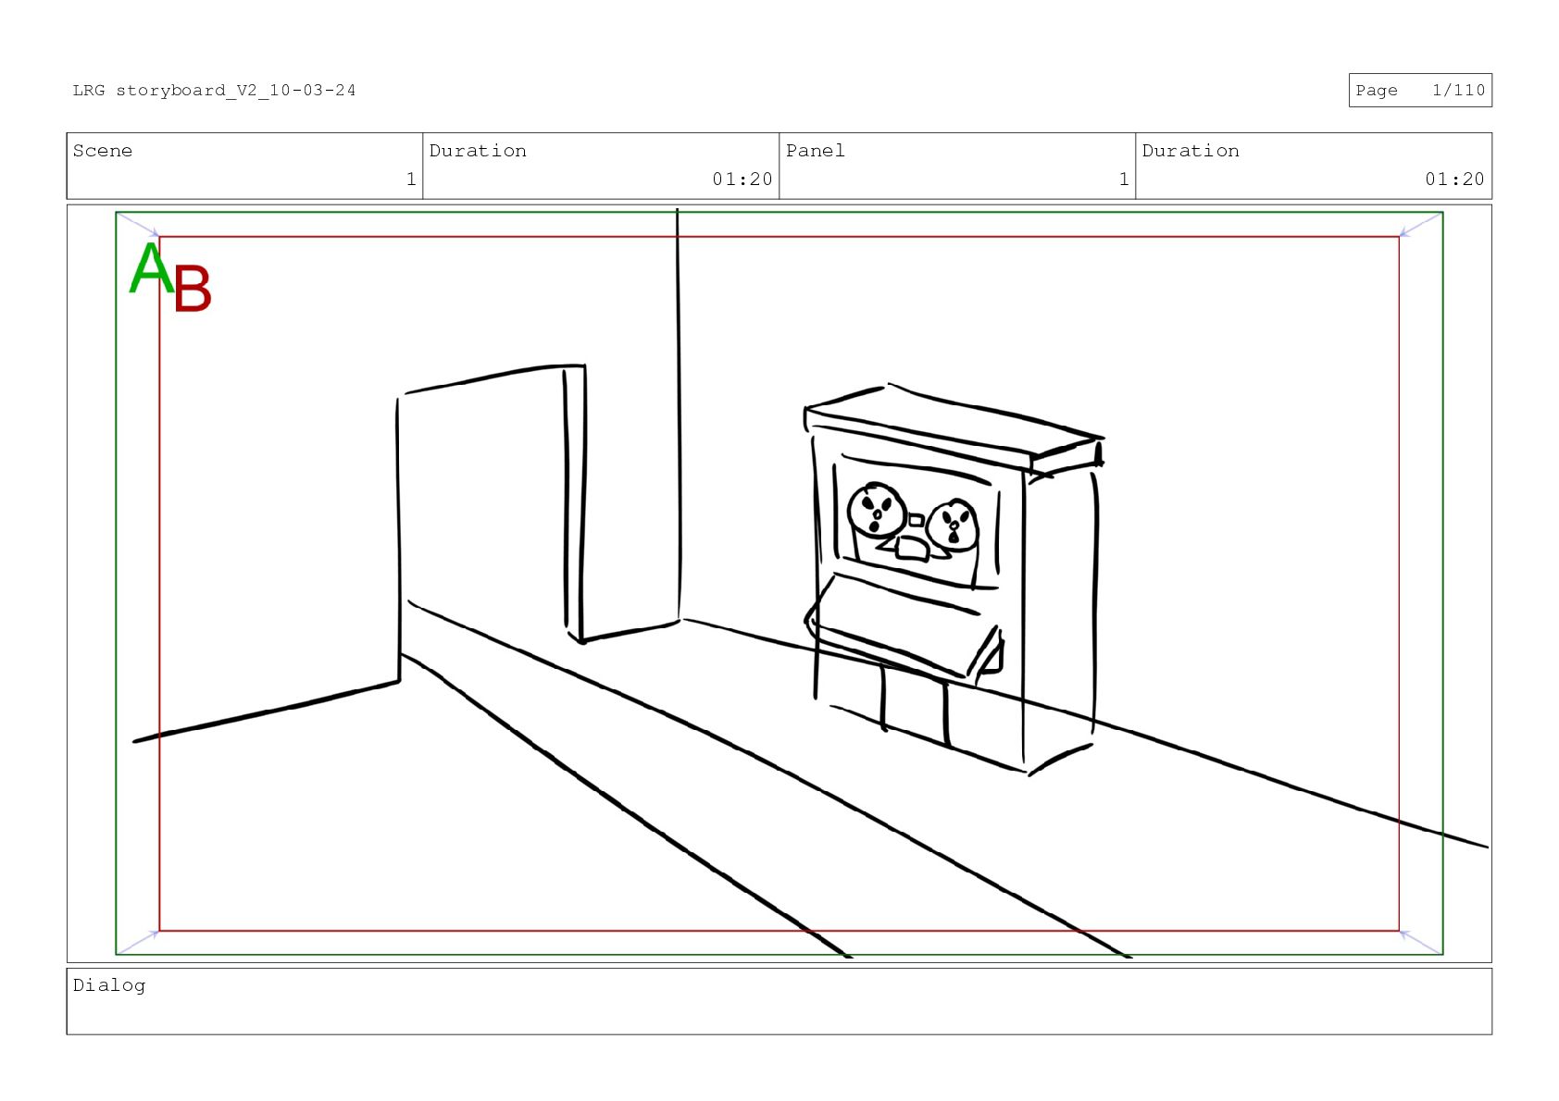Click the Dialog field box
Image resolution: width=1559 pixels, height=1101 pixels.
pyautogui.click(x=779, y=1001)
